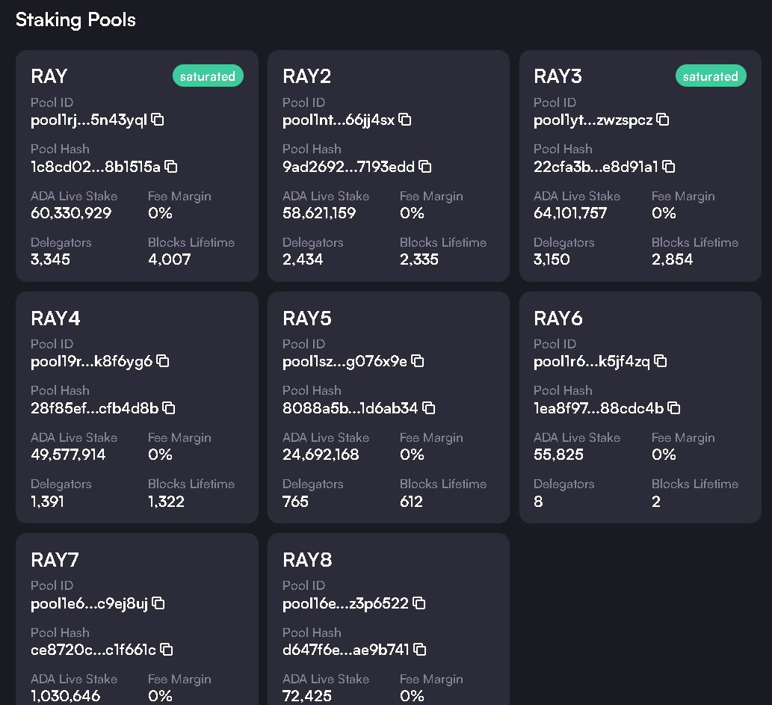This screenshot has height=705, width=772.
Task: Click the saturated badge on RAY3 pool
Action: pyautogui.click(x=711, y=76)
